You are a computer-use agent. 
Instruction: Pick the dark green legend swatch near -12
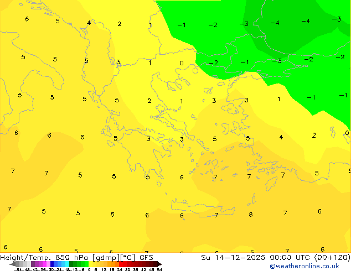click(x=71, y=264)
